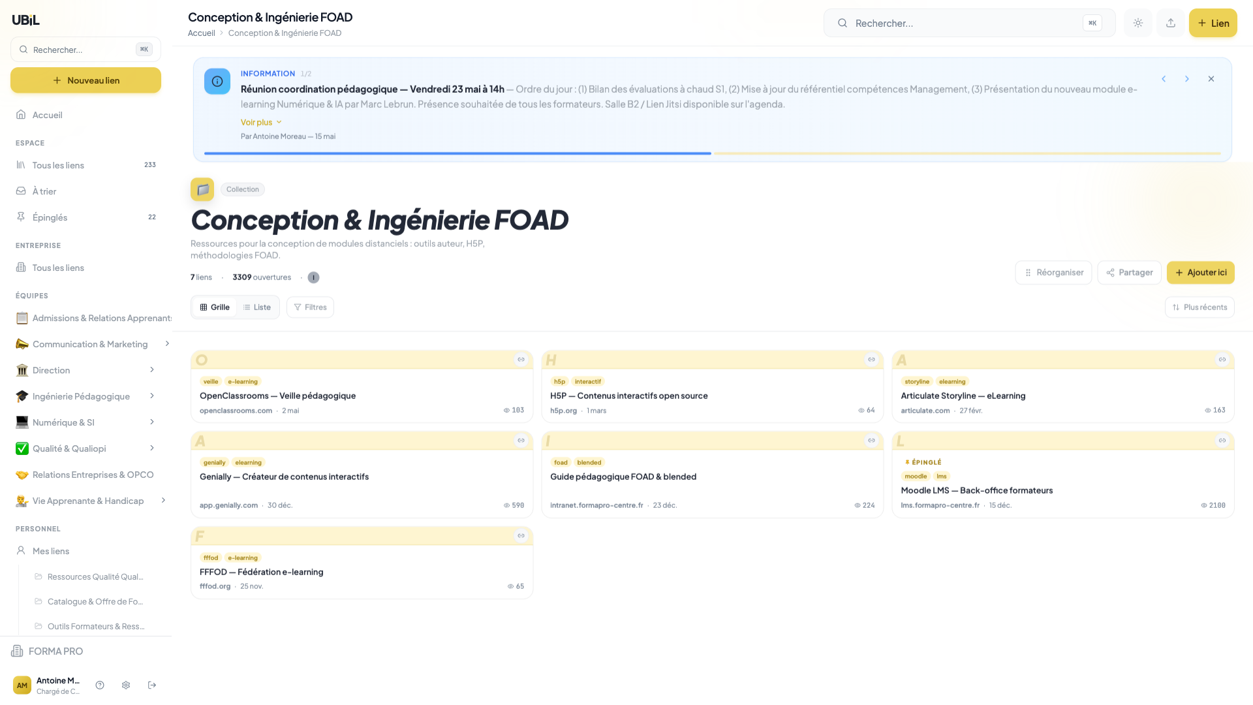Image resolution: width=1253 pixels, height=705 pixels.
Task: Open help icon next to Antoine profile
Action: (100, 685)
